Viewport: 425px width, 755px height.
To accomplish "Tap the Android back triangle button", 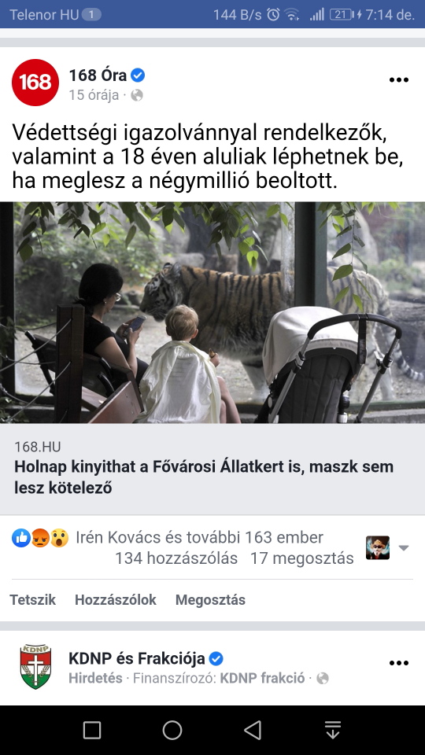I will (253, 730).
